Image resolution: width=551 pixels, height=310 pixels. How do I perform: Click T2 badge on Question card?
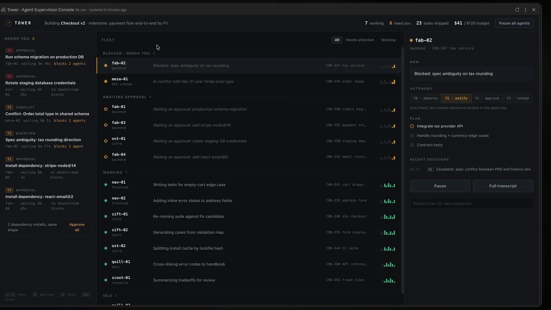(x=9, y=133)
